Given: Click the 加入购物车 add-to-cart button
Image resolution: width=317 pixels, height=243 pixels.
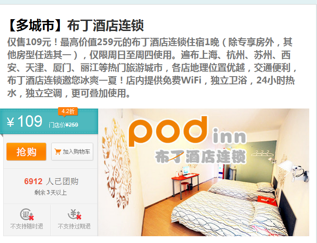Looking at the screenshot, I should 72,151.
